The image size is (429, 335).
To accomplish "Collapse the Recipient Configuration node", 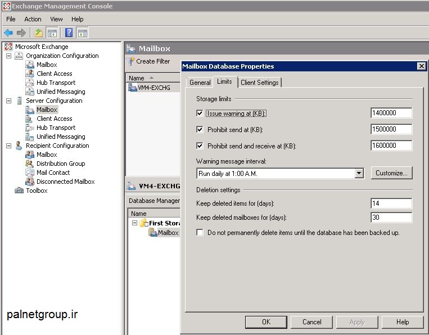I will (x=9, y=146).
